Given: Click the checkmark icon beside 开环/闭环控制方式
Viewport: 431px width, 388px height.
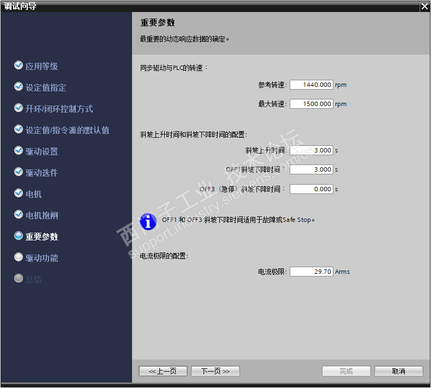Looking at the screenshot, I should click(19, 108).
